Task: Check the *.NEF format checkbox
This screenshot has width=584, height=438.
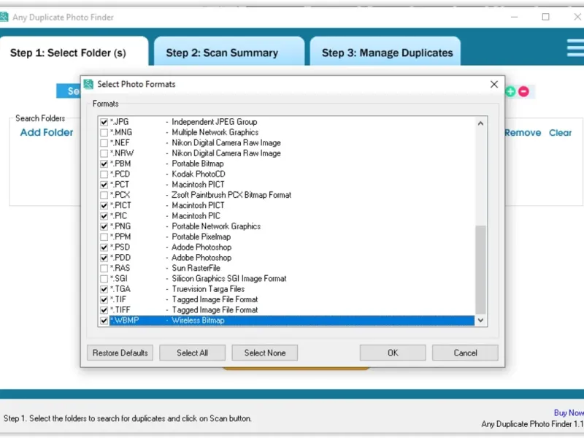Action: (x=104, y=143)
